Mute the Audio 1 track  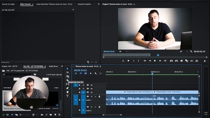click(x=92, y=96)
